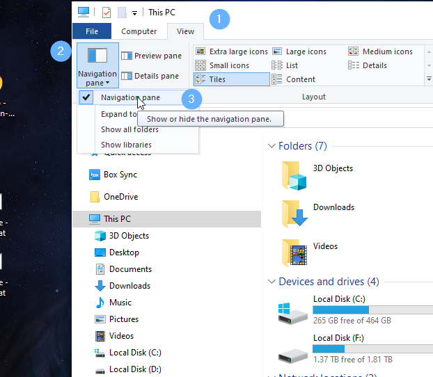Click '265 GB free of 464 GB' text

(x=352, y=321)
